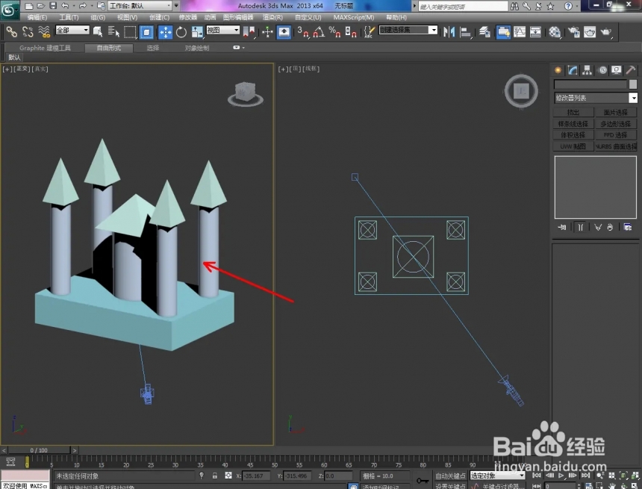Screen dimensions: 642x489
Task: Open the Curve Editor icon
Action: pyautogui.click(x=519, y=32)
